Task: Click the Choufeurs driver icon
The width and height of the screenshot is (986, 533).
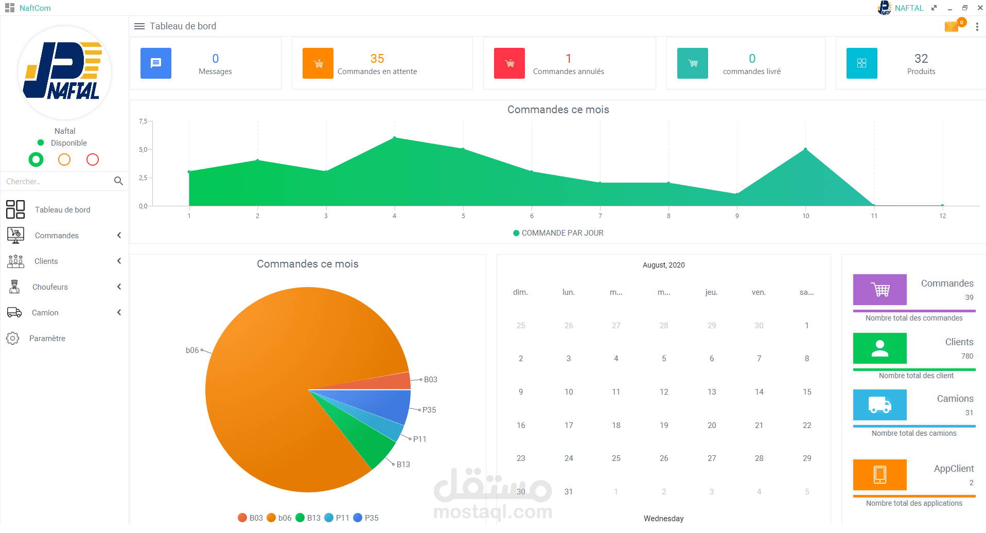Action: click(14, 287)
